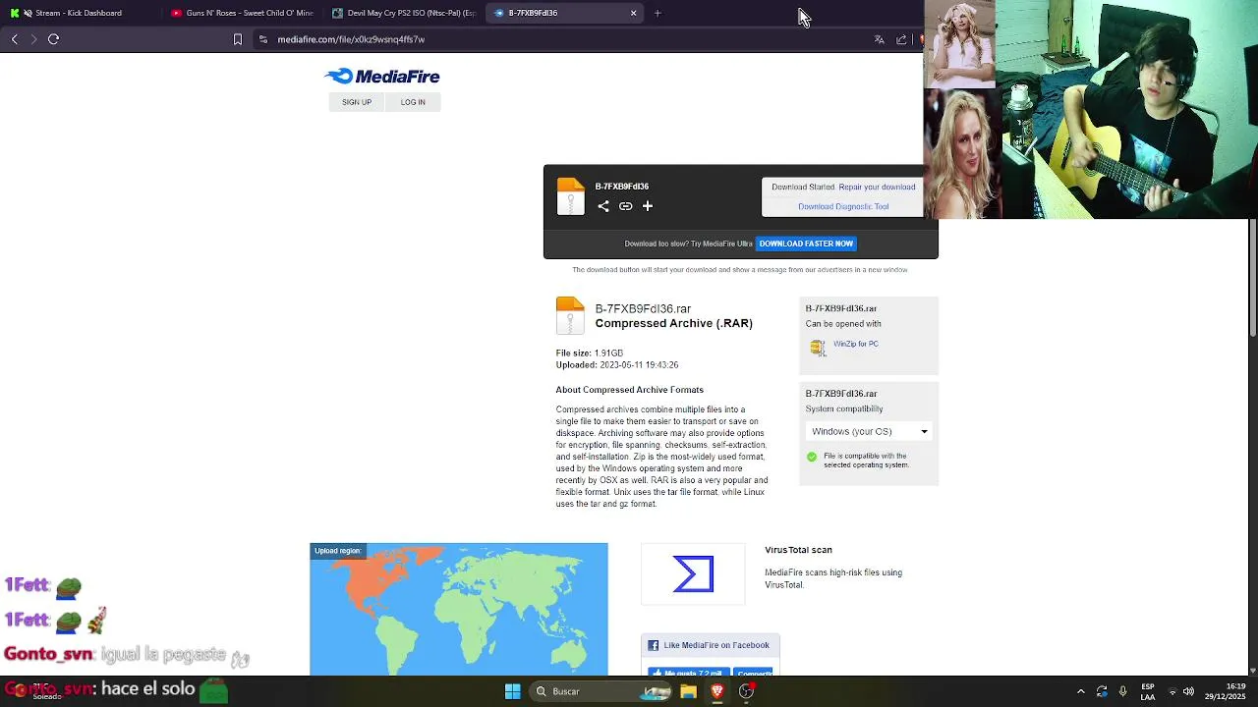Click Download Diagnostic Tool link
Image resolution: width=1258 pixels, height=707 pixels.
843,206
